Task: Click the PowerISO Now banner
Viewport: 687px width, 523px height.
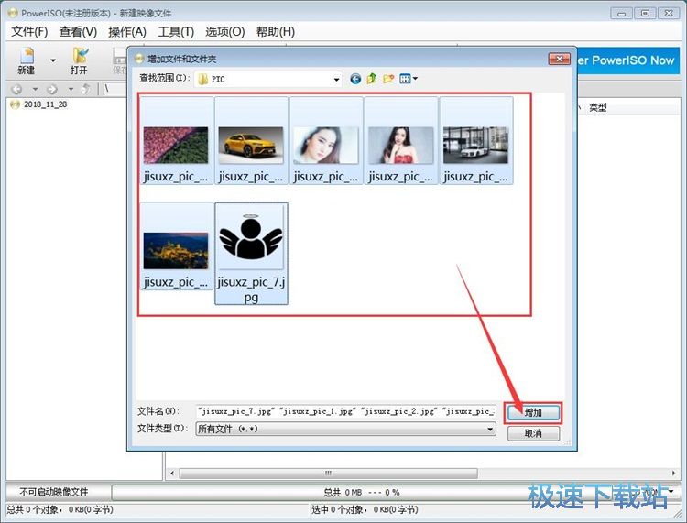Action: 627,60
